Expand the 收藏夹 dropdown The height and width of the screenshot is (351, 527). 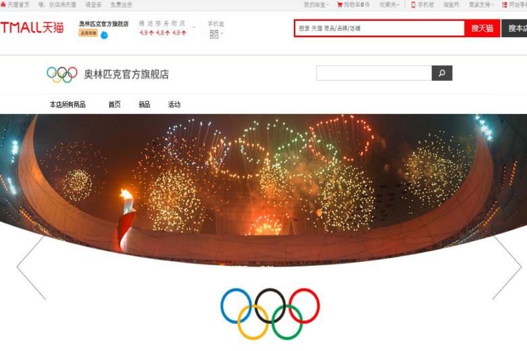389,5
